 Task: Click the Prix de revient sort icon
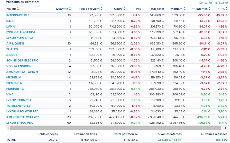click(101, 9)
